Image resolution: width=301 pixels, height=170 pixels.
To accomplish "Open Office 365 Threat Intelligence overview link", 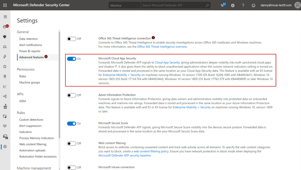I will 162,47.
